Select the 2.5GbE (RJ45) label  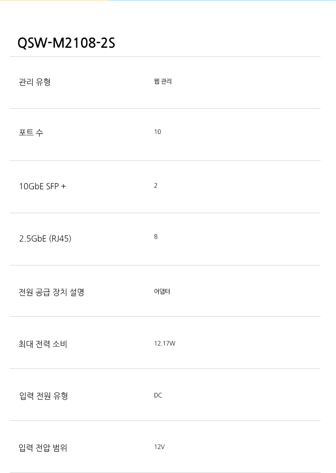(x=45, y=238)
